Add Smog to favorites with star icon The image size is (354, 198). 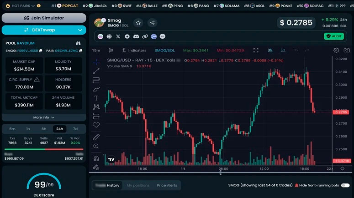click(138, 23)
